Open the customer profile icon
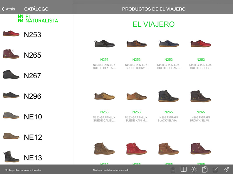 [x=194, y=169]
